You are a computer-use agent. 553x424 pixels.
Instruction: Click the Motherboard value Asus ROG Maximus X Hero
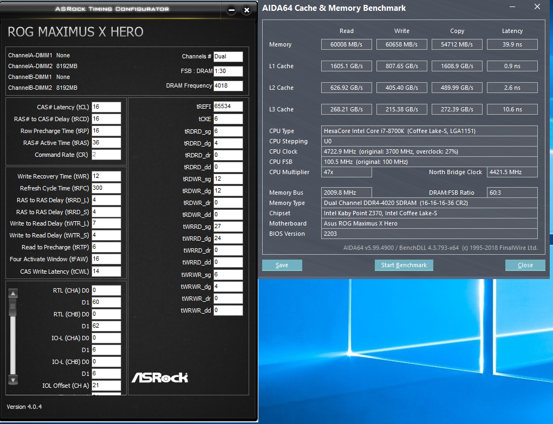[429, 223]
